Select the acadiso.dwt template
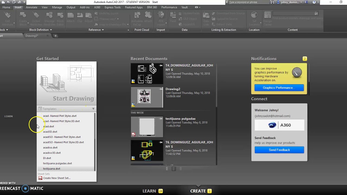This screenshot has width=347, height=195. click(50, 148)
